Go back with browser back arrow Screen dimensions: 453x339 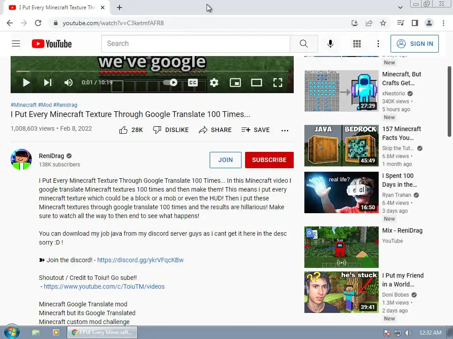(10, 23)
